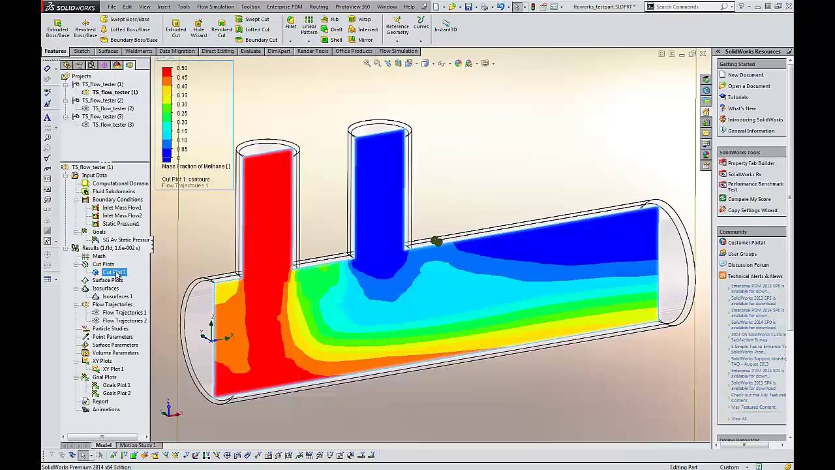
Task: Select the Boundary Boss/Base tool
Action: coord(129,40)
